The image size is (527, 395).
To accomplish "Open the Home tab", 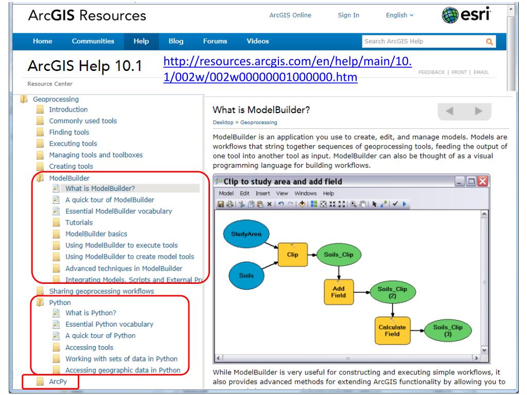I will pyautogui.click(x=42, y=41).
